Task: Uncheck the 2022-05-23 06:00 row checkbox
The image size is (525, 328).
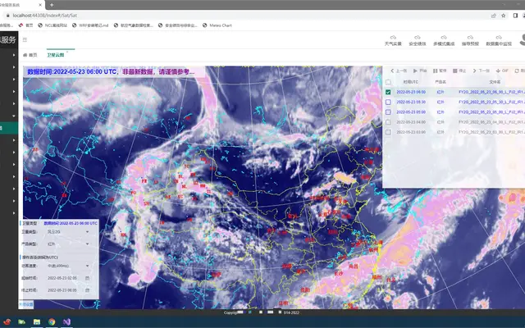Action: (388, 92)
